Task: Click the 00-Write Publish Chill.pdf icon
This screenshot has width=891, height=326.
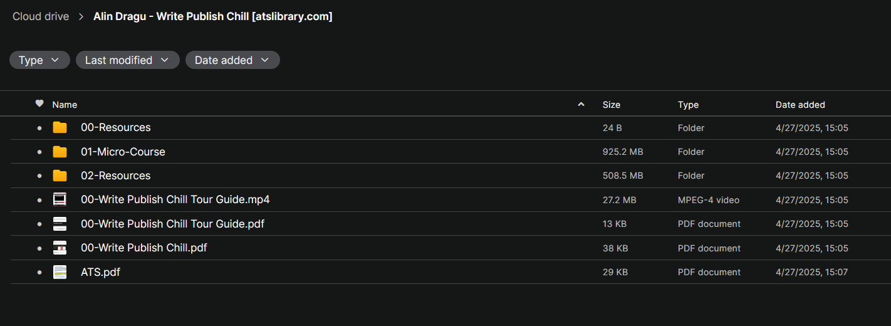Action: (x=60, y=248)
